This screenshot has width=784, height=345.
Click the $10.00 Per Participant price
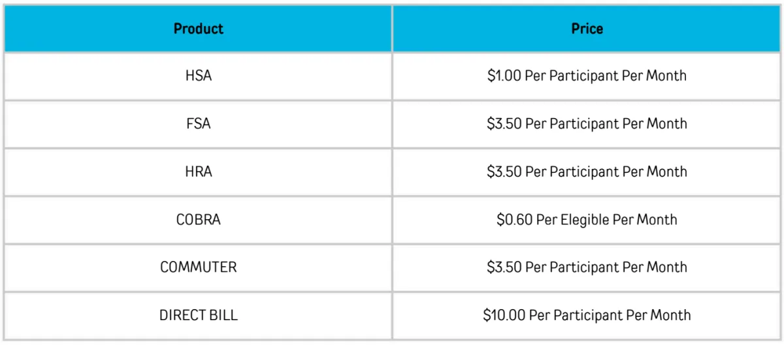587,316
